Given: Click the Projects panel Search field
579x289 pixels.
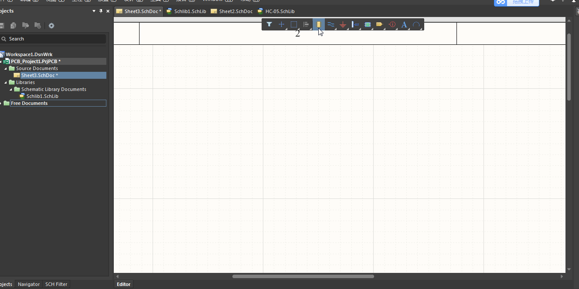Looking at the screenshot, I should pyautogui.click(x=54, y=39).
